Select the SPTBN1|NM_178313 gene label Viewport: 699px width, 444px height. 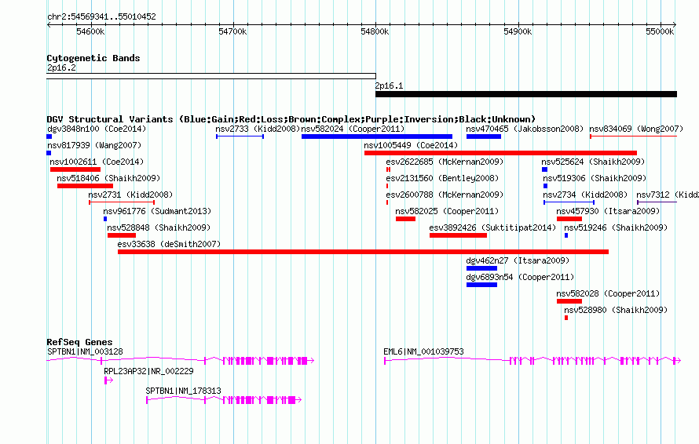[x=183, y=391]
